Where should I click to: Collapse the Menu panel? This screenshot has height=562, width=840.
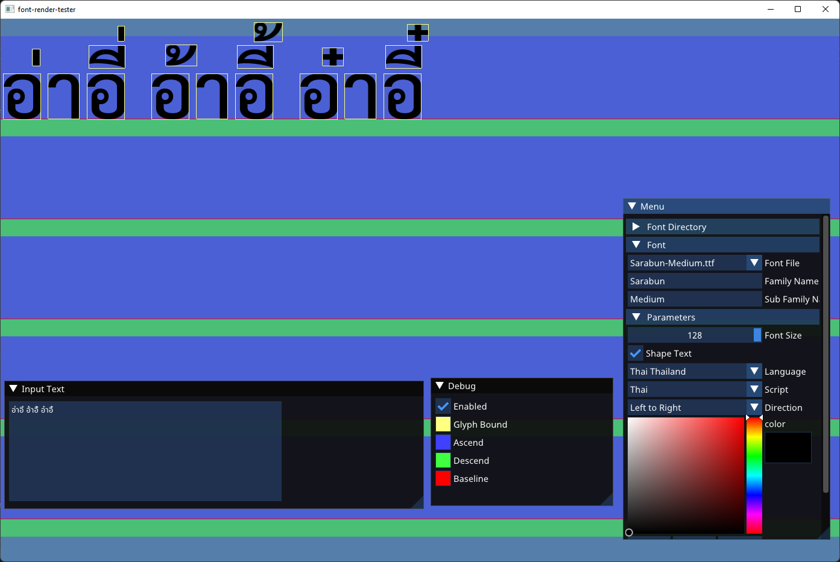[632, 206]
